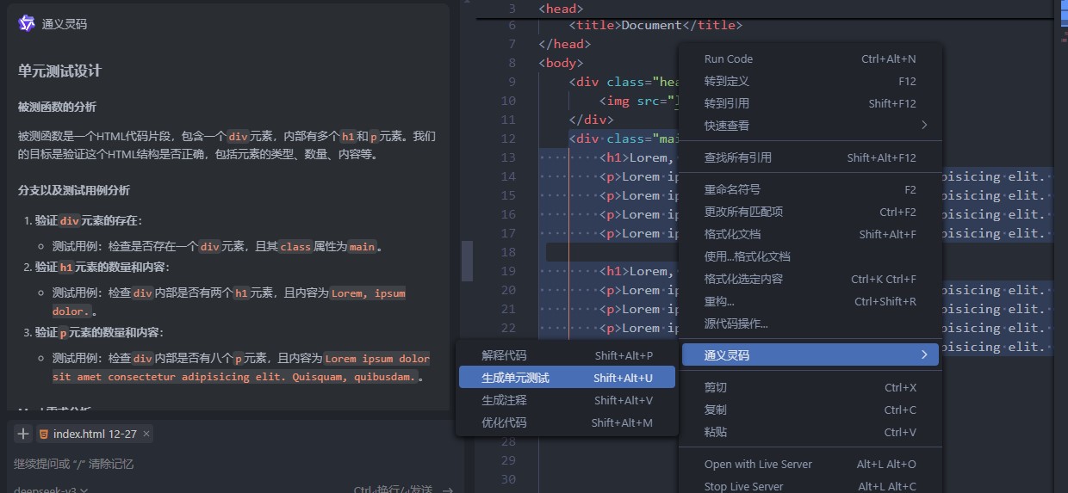The width and height of the screenshot is (1068, 493).
Task: Click the 单元测试设计 heading
Action: click(x=59, y=71)
